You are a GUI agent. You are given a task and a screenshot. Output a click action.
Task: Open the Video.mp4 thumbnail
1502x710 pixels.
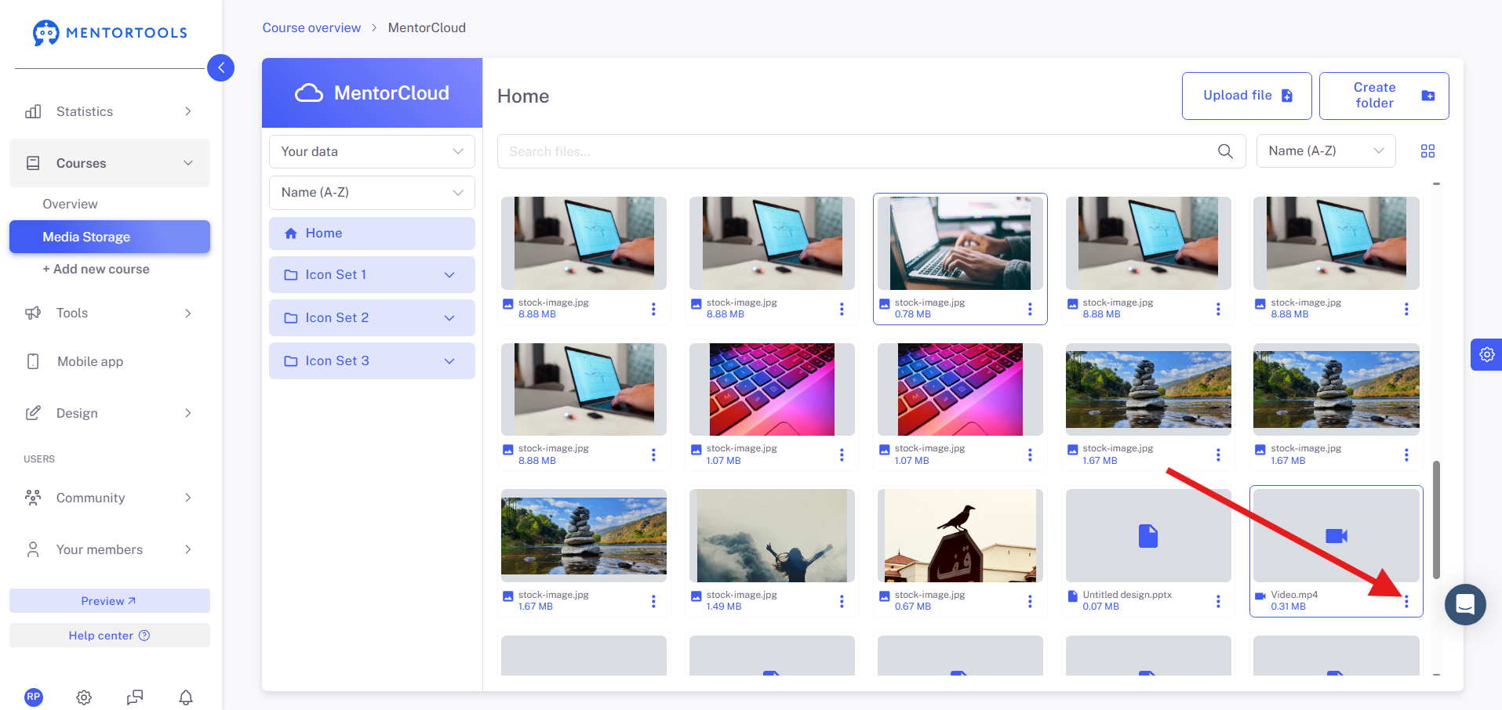(x=1336, y=535)
